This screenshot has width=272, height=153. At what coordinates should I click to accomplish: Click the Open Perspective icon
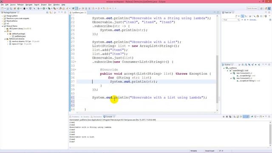(x=261, y=8)
